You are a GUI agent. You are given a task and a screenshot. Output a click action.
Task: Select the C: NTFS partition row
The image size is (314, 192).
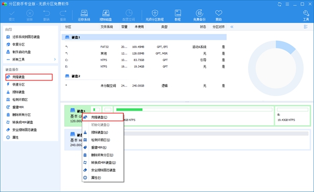pos(144,60)
